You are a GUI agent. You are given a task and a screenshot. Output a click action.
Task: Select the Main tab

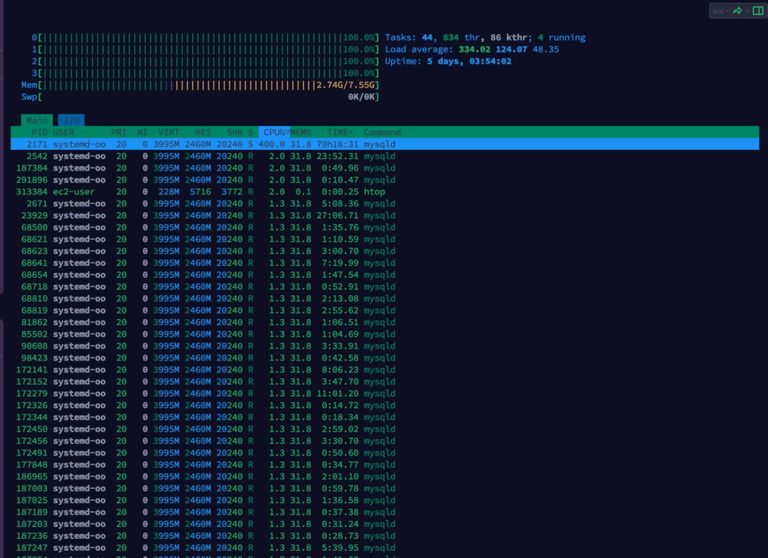(37, 120)
